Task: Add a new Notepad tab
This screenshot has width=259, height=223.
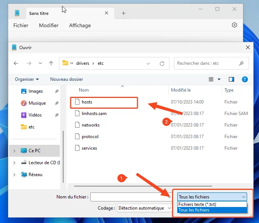Action: (124, 13)
